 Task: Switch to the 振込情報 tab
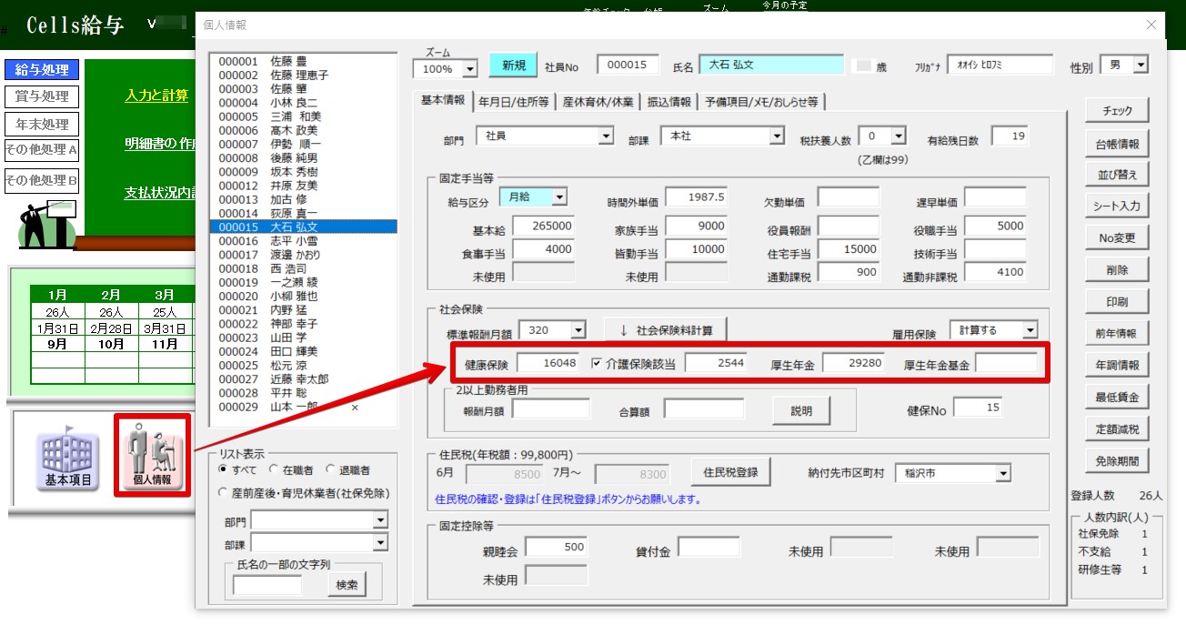tap(669, 102)
